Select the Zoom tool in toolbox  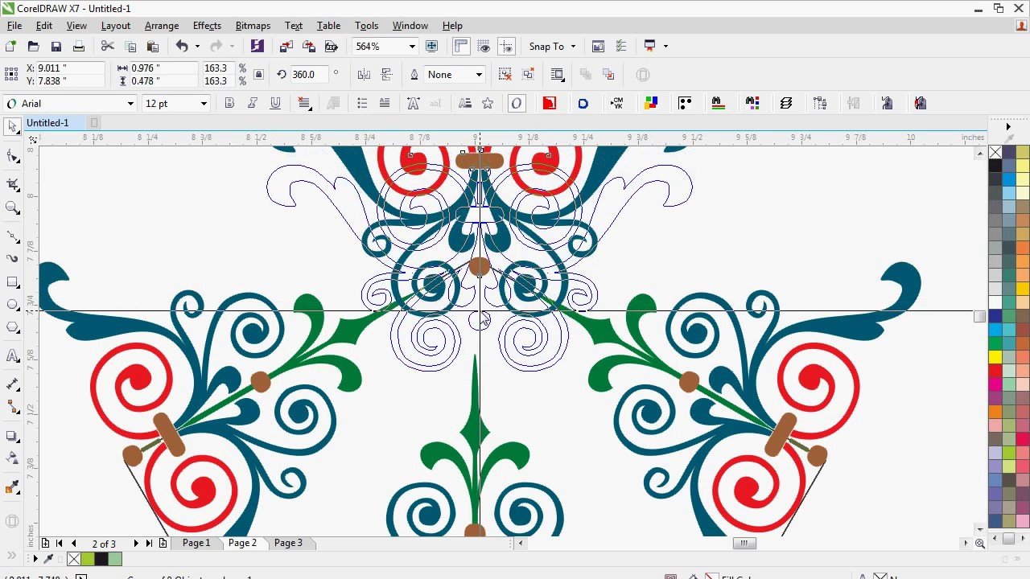point(12,208)
